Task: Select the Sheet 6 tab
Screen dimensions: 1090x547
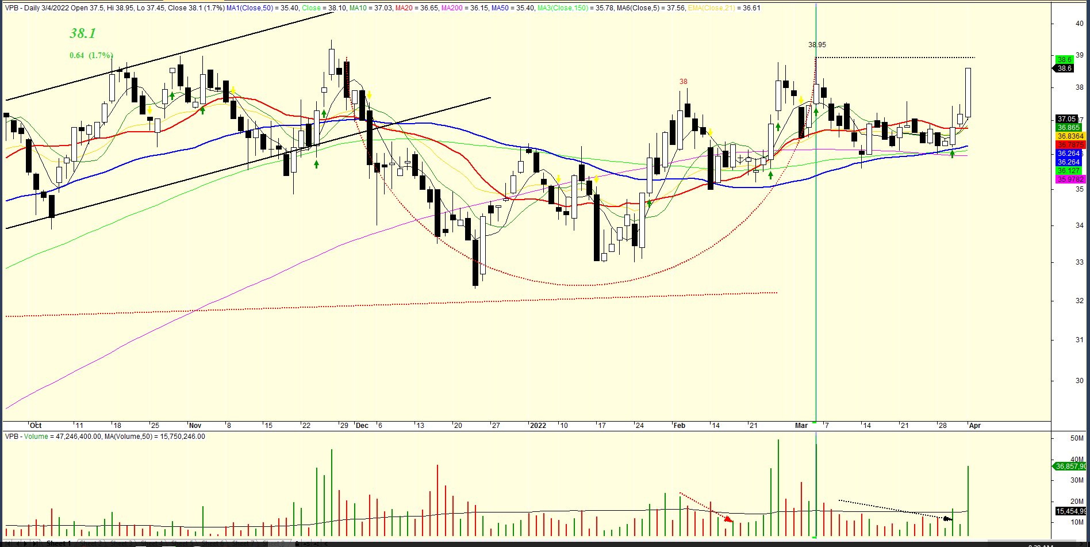Action: [x=213, y=543]
